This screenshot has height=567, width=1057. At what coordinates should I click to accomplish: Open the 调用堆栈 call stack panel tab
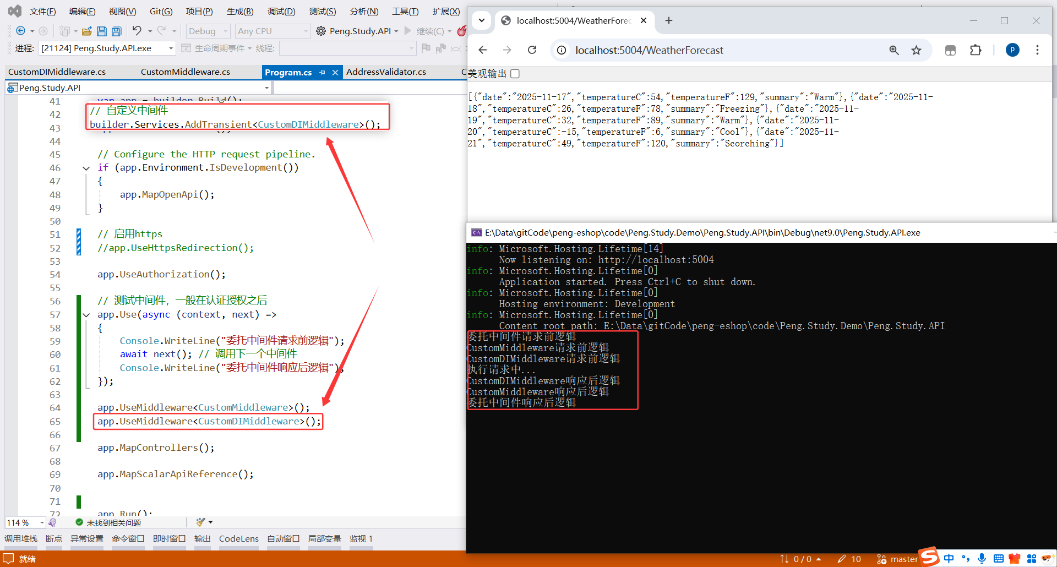pos(21,538)
